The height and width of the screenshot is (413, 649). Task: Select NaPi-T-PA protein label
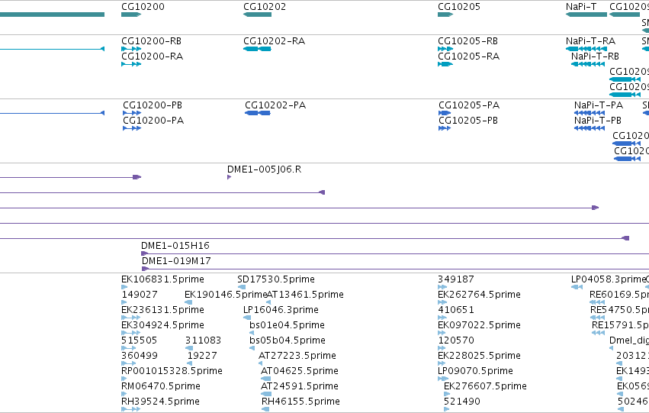point(599,105)
